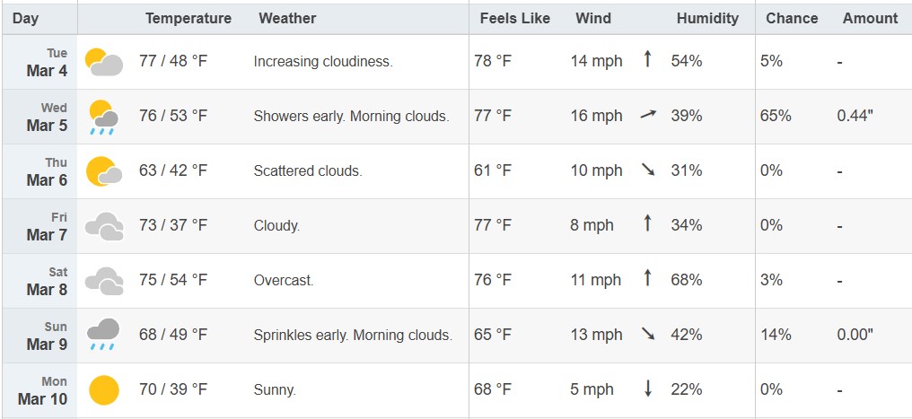The height and width of the screenshot is (419, 912).
Task: Click the Sprinkles early. Morning clouds. description
Action: [353, 336]
